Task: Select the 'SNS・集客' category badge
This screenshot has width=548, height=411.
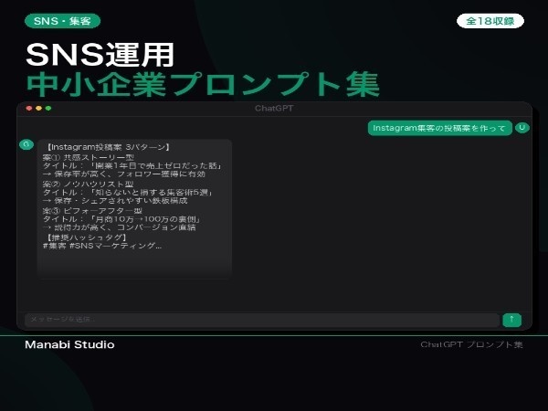Action: click(62, 21)
